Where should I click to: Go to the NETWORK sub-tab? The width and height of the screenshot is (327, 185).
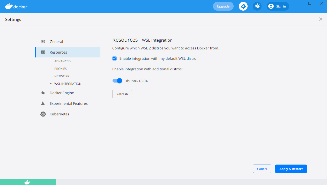[62, 76]
